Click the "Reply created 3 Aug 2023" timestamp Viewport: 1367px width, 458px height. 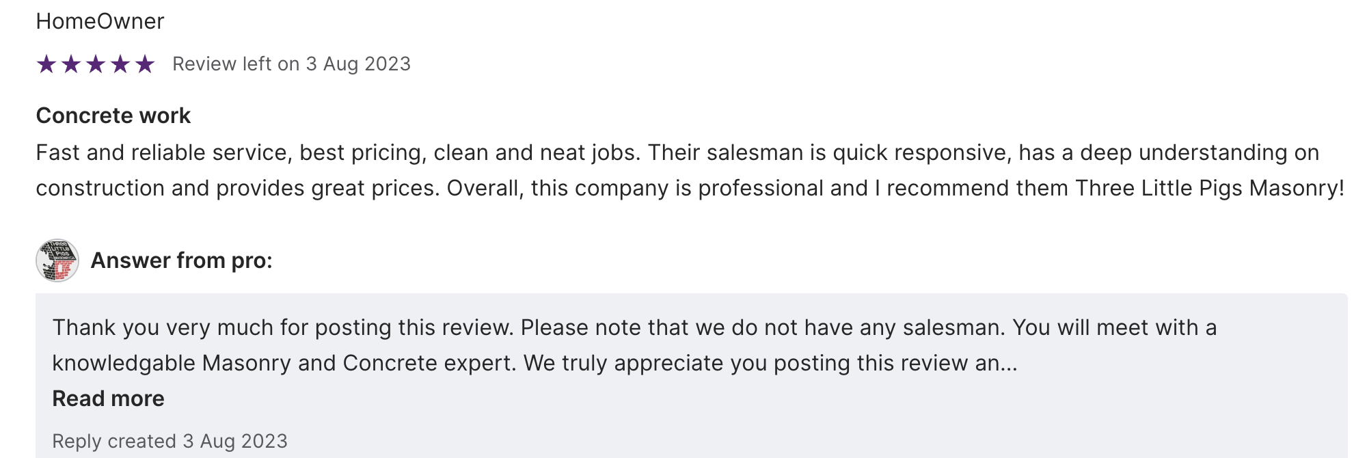pyautogui.click(x=170, y=441)
